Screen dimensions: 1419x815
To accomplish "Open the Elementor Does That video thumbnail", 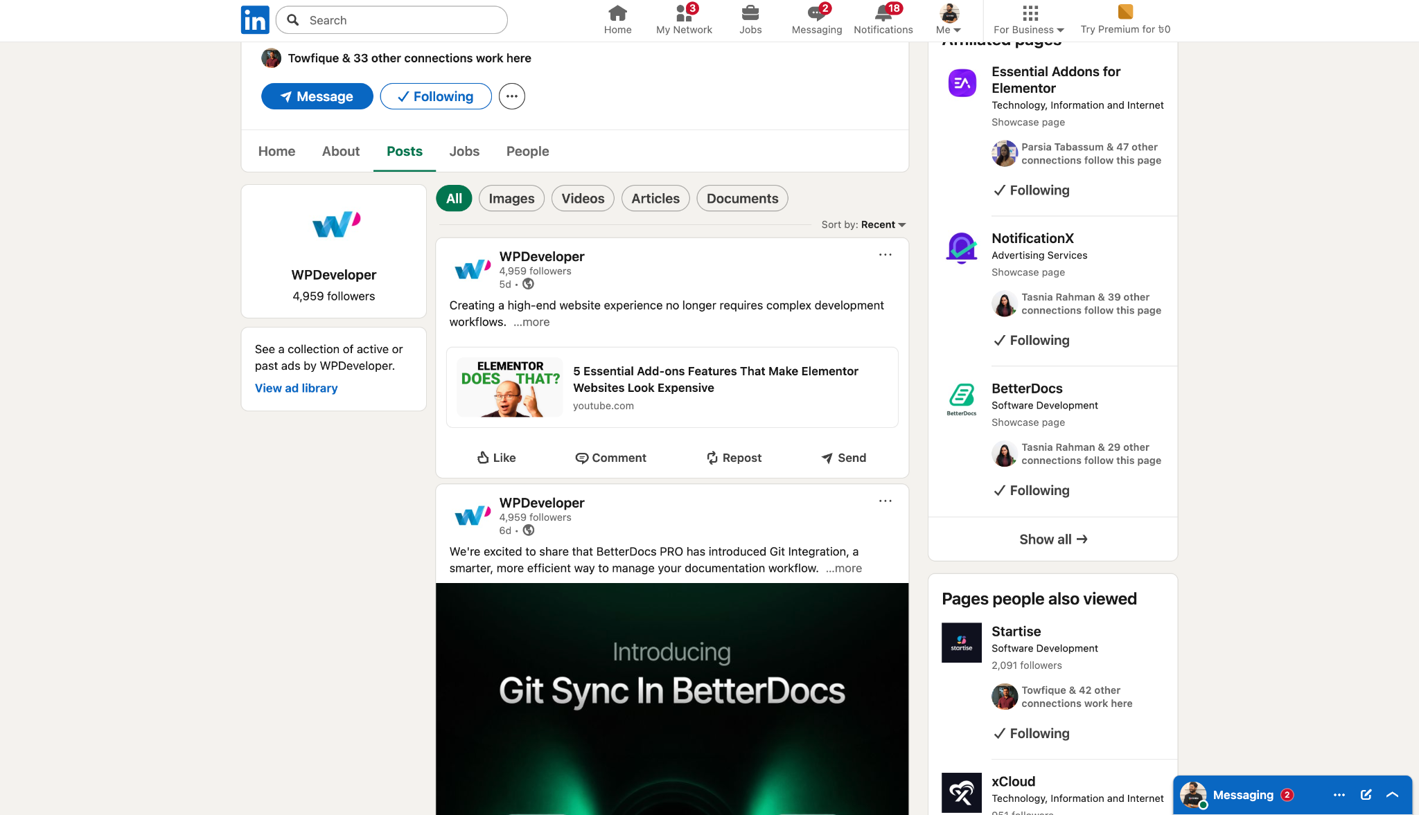I will (x=509, y=388).
